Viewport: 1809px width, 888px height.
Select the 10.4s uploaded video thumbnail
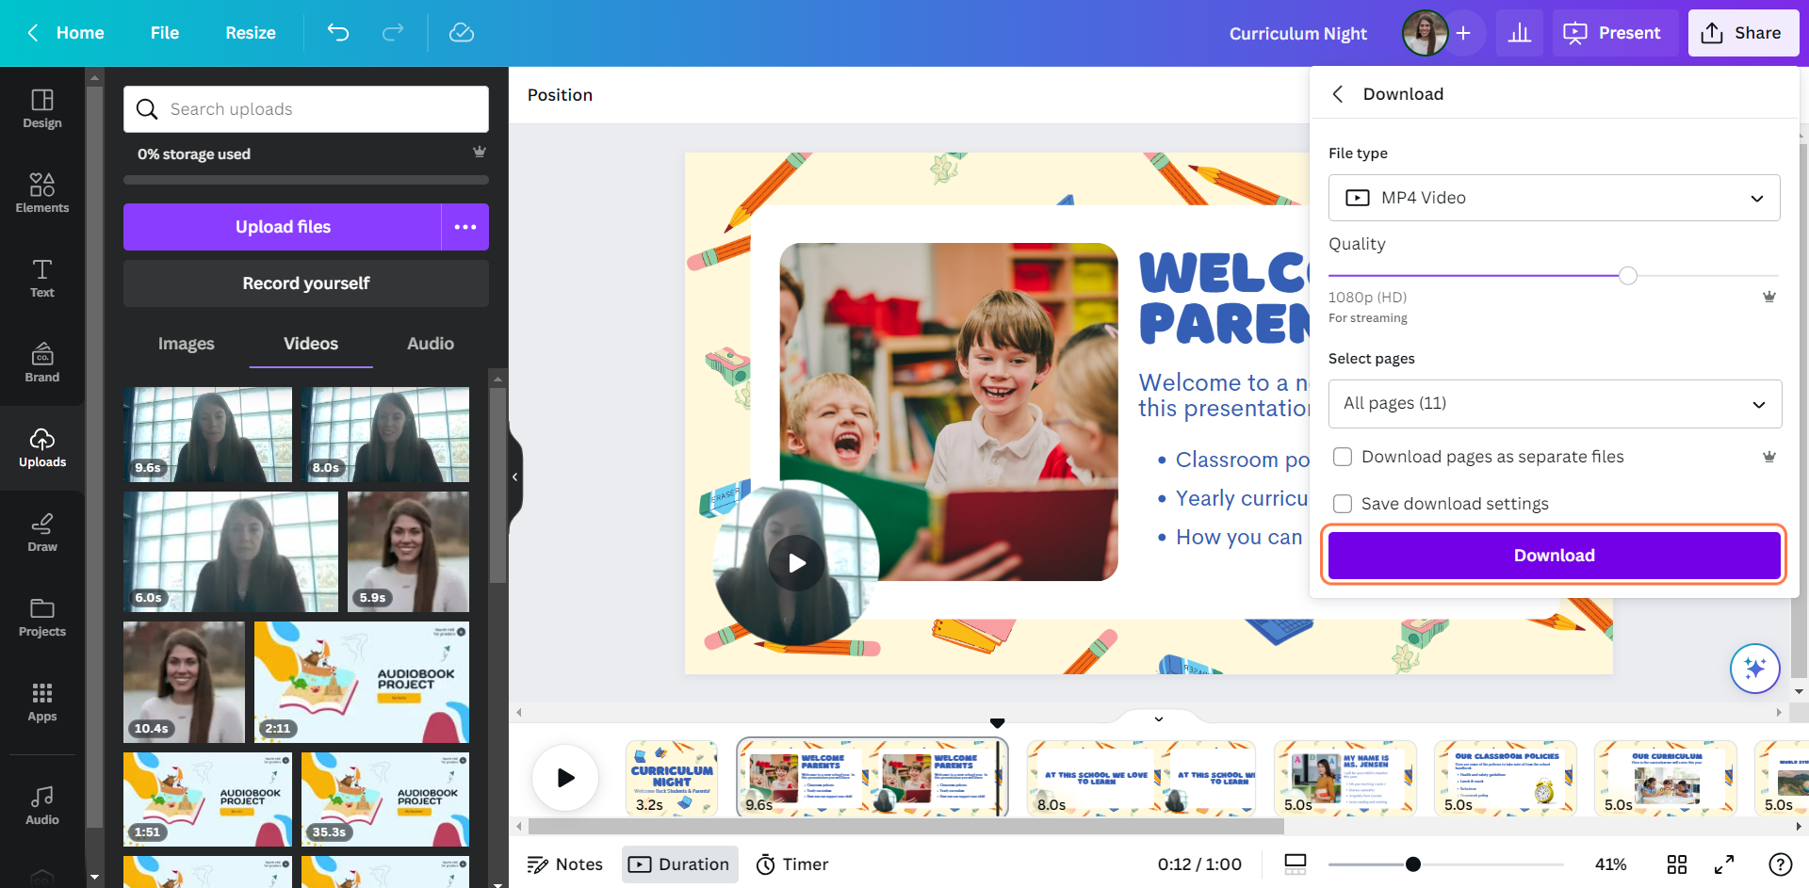(184, 682)
